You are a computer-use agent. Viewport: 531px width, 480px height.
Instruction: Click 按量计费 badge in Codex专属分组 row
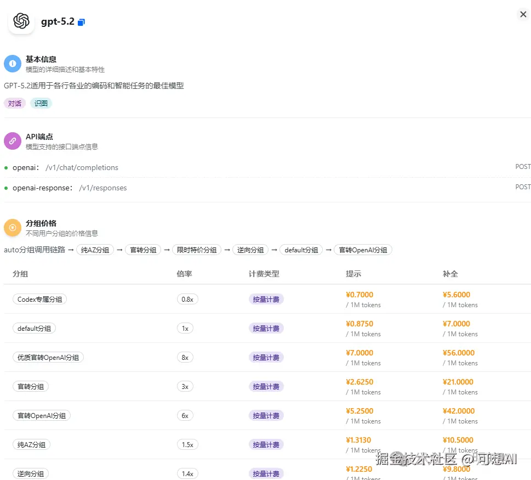point(266,299)
